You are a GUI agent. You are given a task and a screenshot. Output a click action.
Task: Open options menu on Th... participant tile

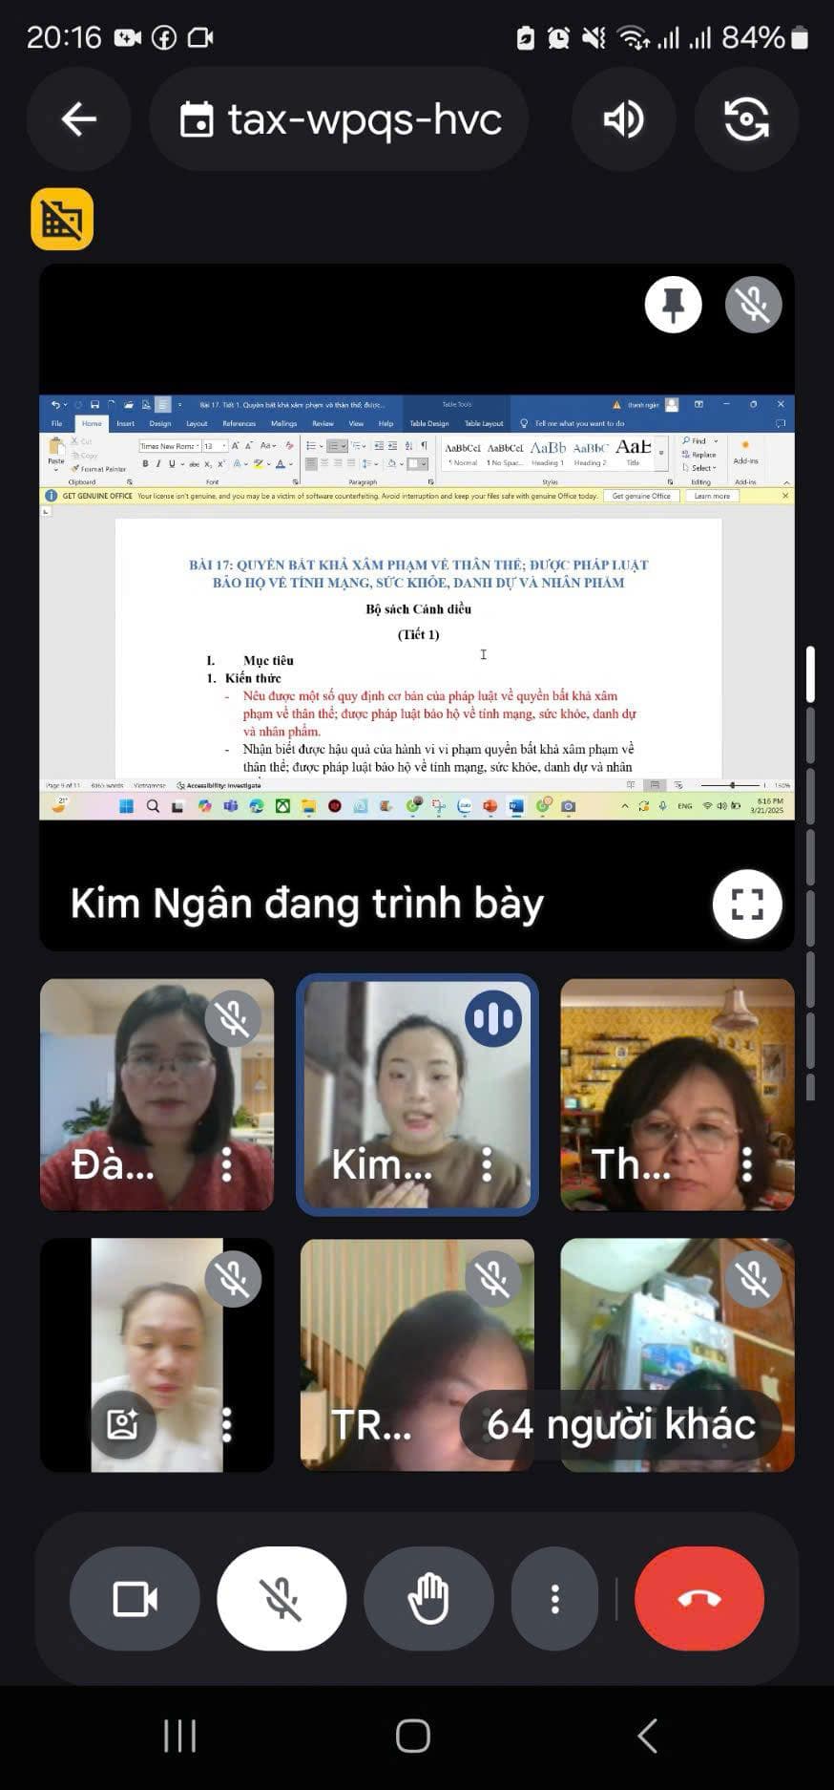pos(747,1164)
